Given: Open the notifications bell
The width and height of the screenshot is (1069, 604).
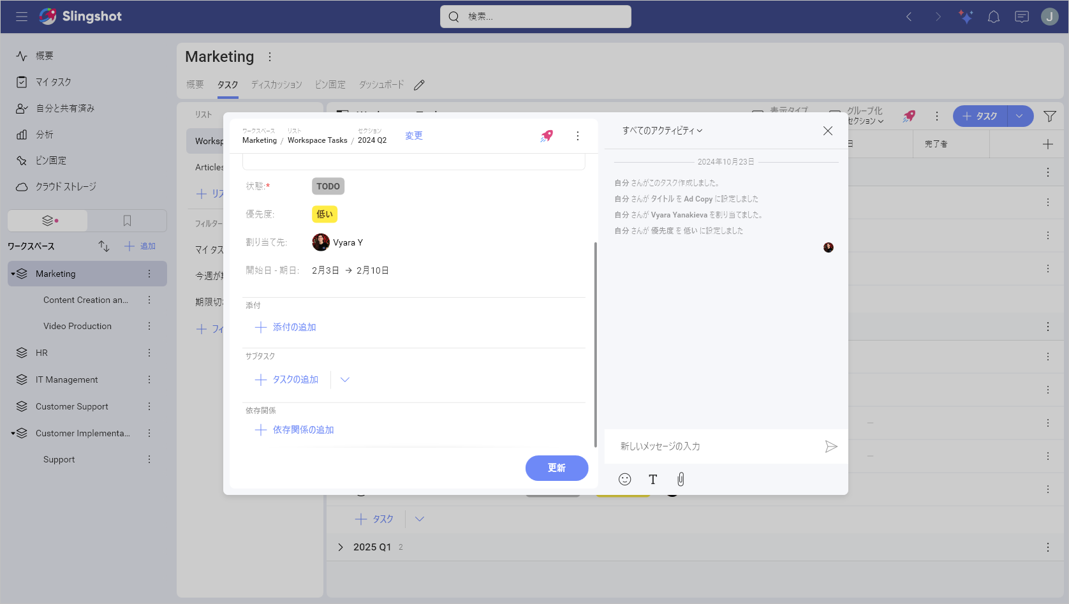Looking at the screenshot, I should (994, 17).
